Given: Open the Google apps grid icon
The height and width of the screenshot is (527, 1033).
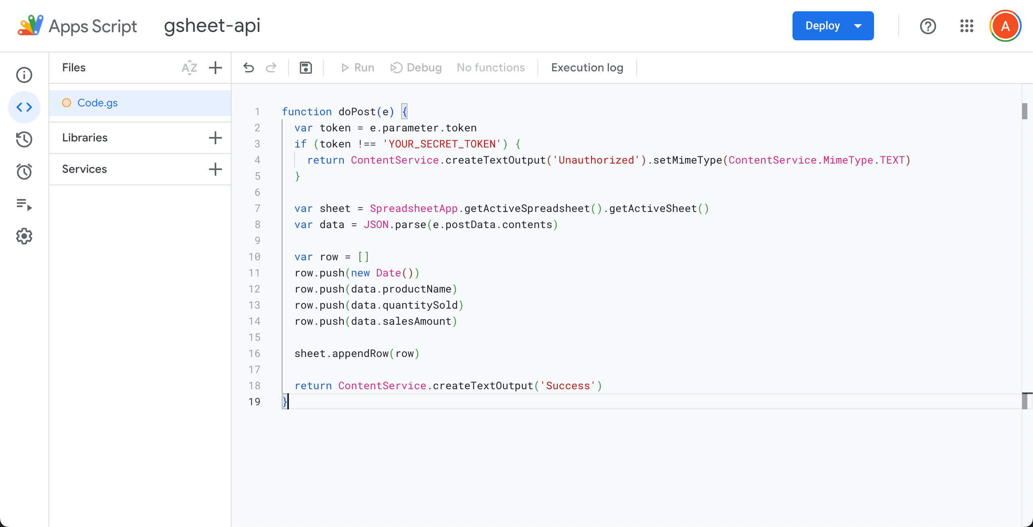Looking at the screenshot, I should pos(966,26).
